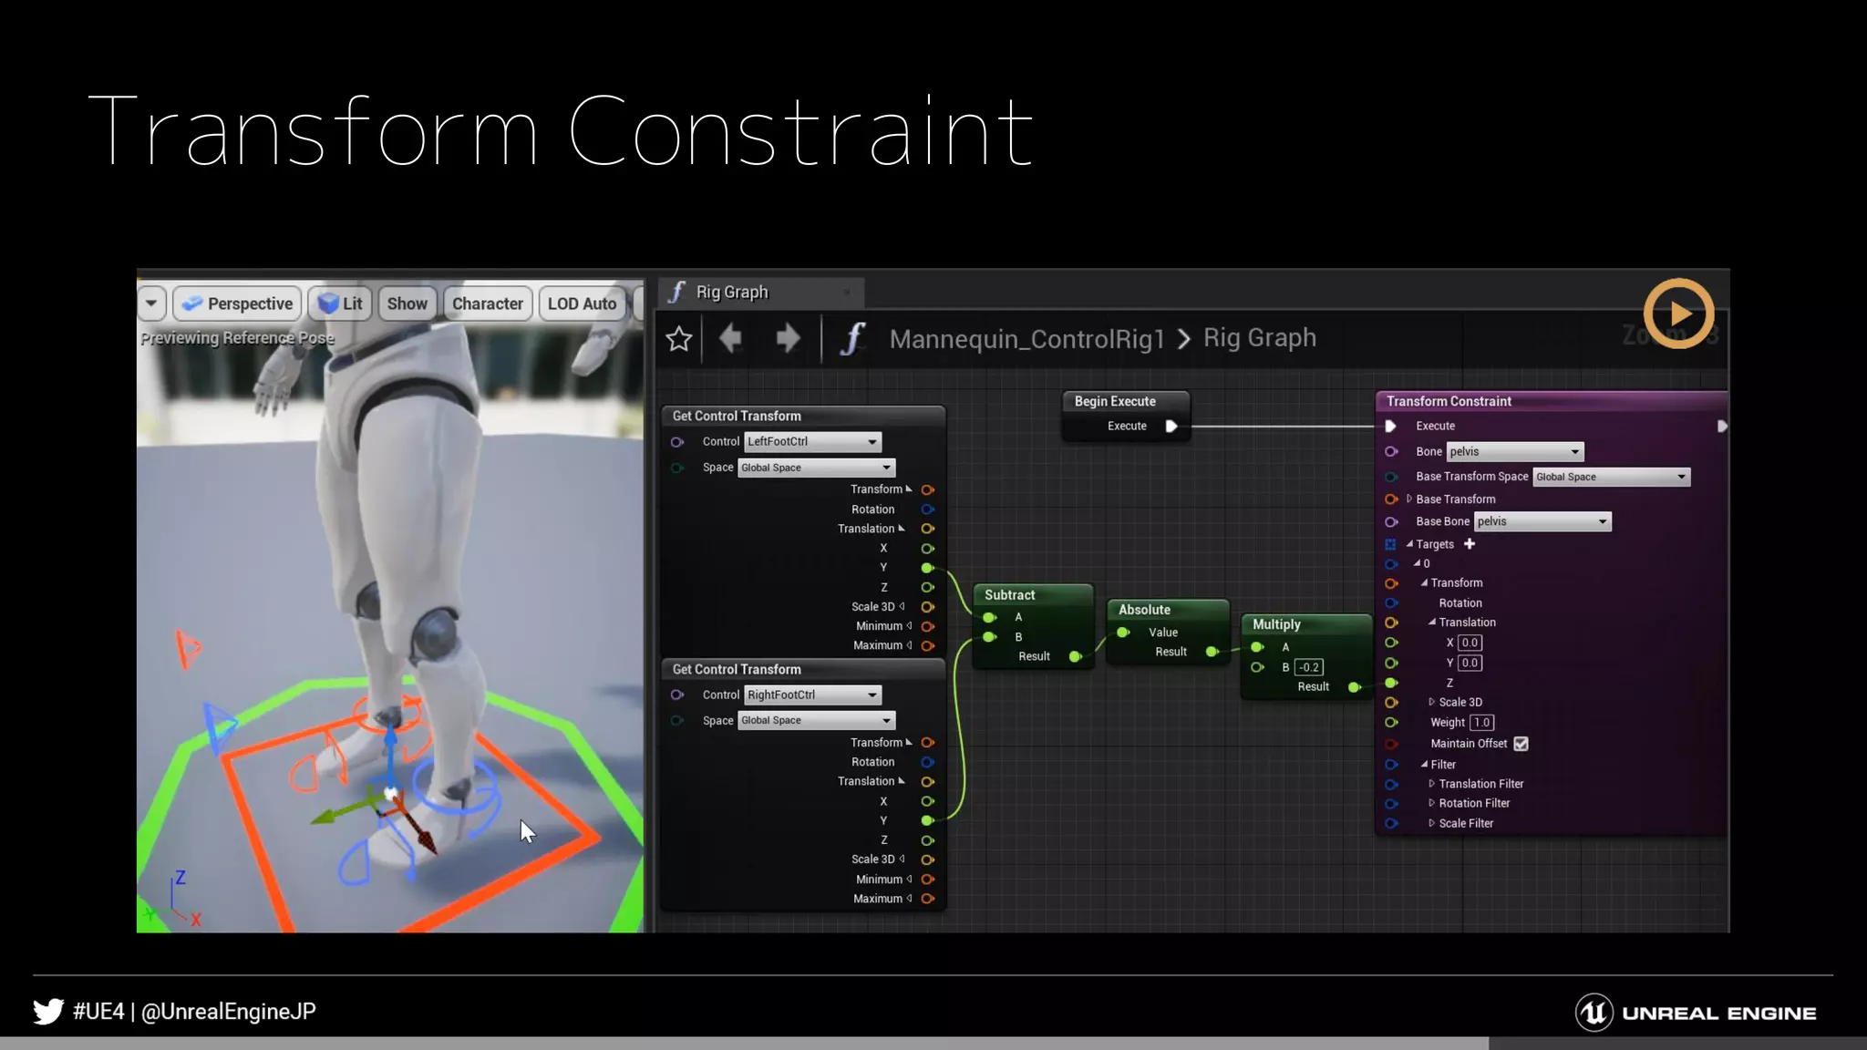
Task: Click the Weight value field
Action: click(1481, 723)
